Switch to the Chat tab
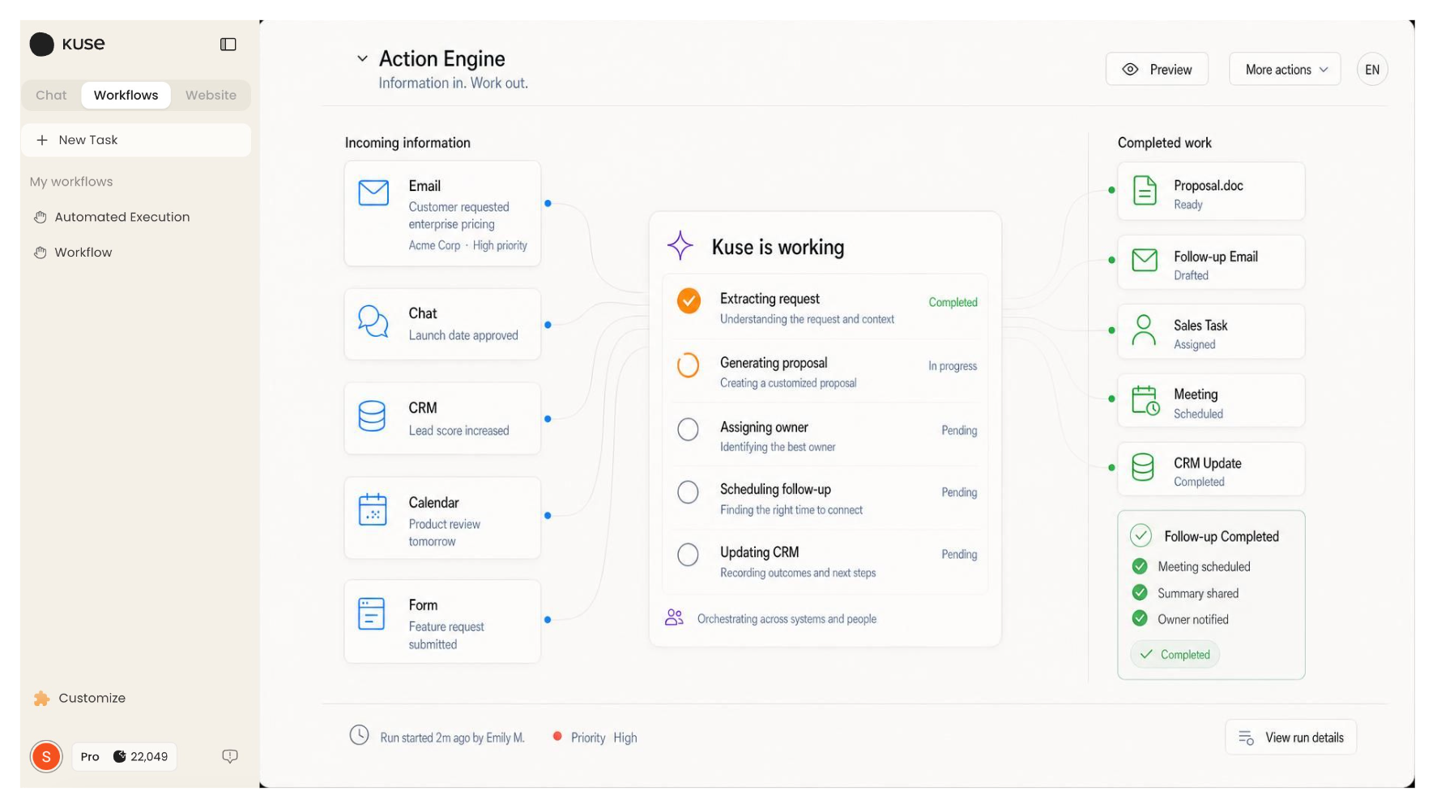The image size is (1437, 808). coord(51,95)
